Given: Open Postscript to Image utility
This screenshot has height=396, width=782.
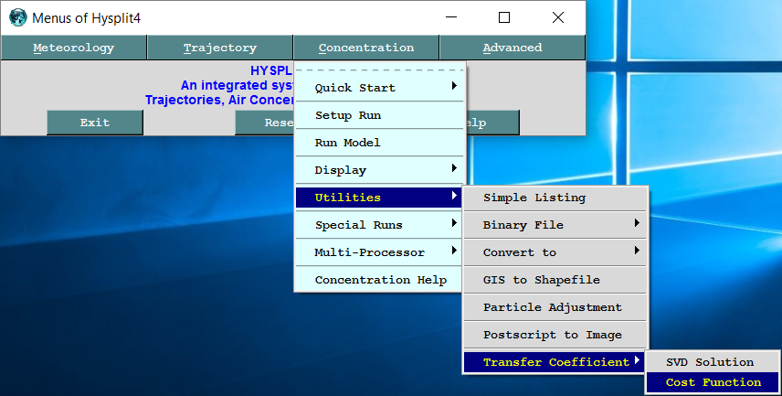Looking at the screenshot, I should point(555,335).
